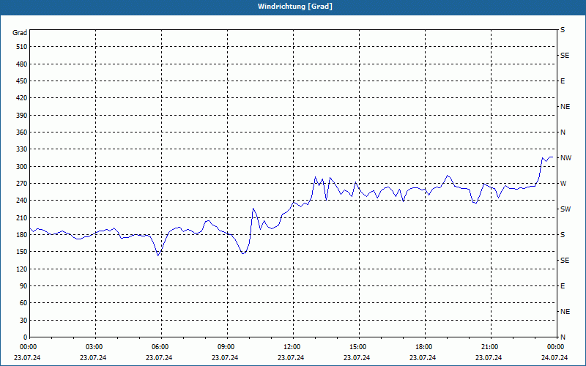
Task: Choose the 300 degree axis label
Action: [21, 166]
